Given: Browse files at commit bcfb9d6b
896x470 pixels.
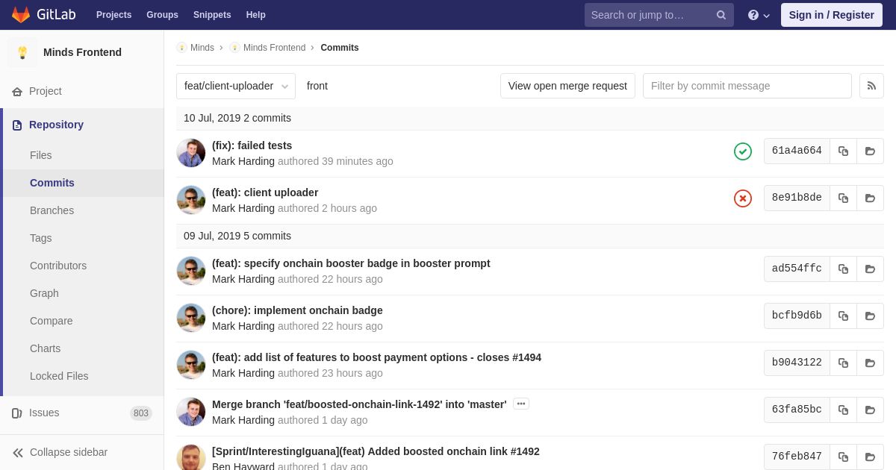Looking at the screenshot, I should pyautogui.click(x=870, y=316).
